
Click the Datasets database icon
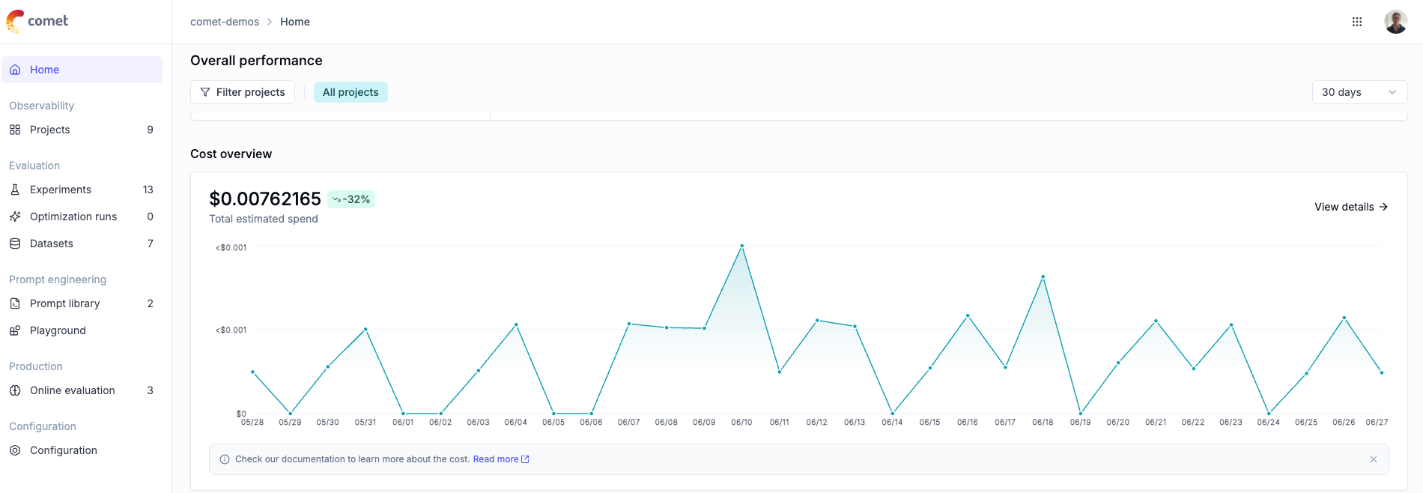tap(15, 244)
